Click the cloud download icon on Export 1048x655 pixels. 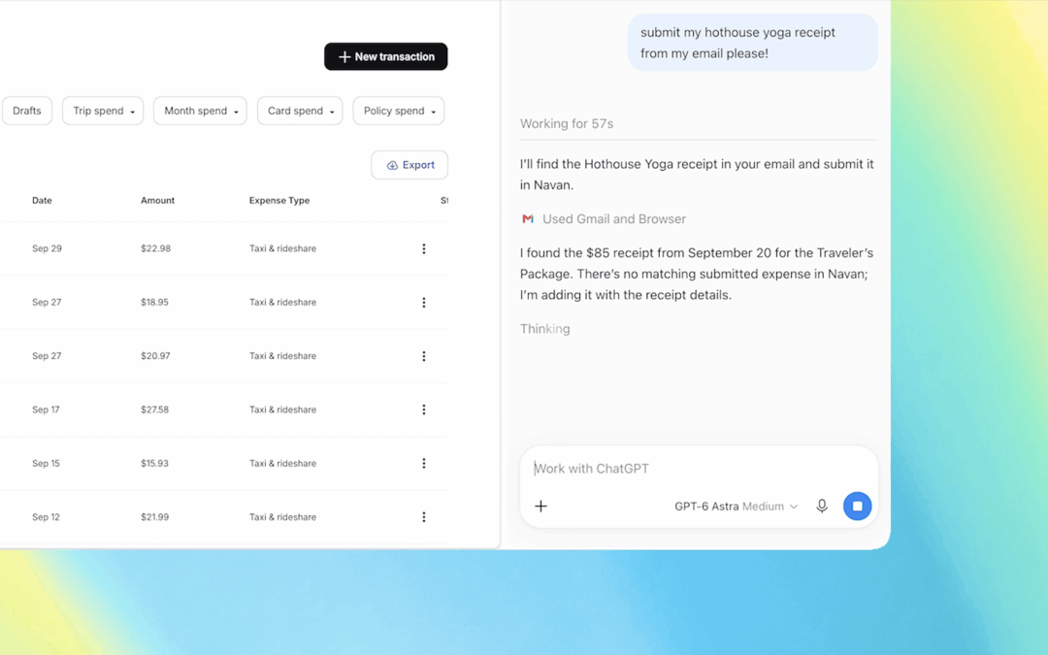click(x=392, y=165)
